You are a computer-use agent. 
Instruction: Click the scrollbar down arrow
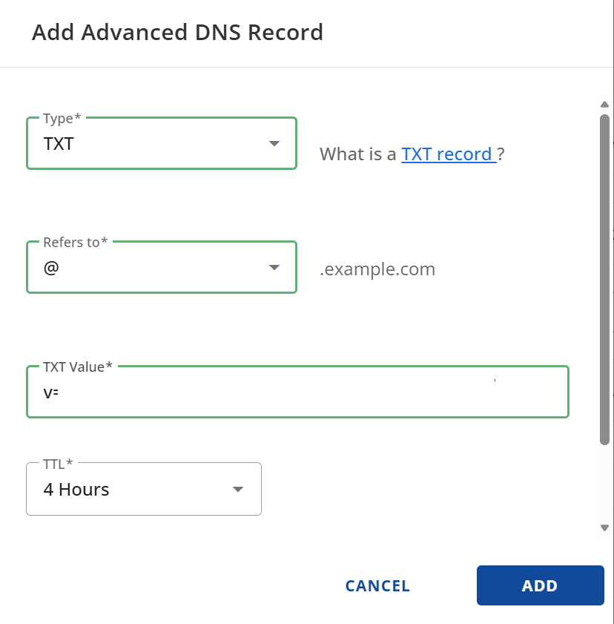pos(604,528)
